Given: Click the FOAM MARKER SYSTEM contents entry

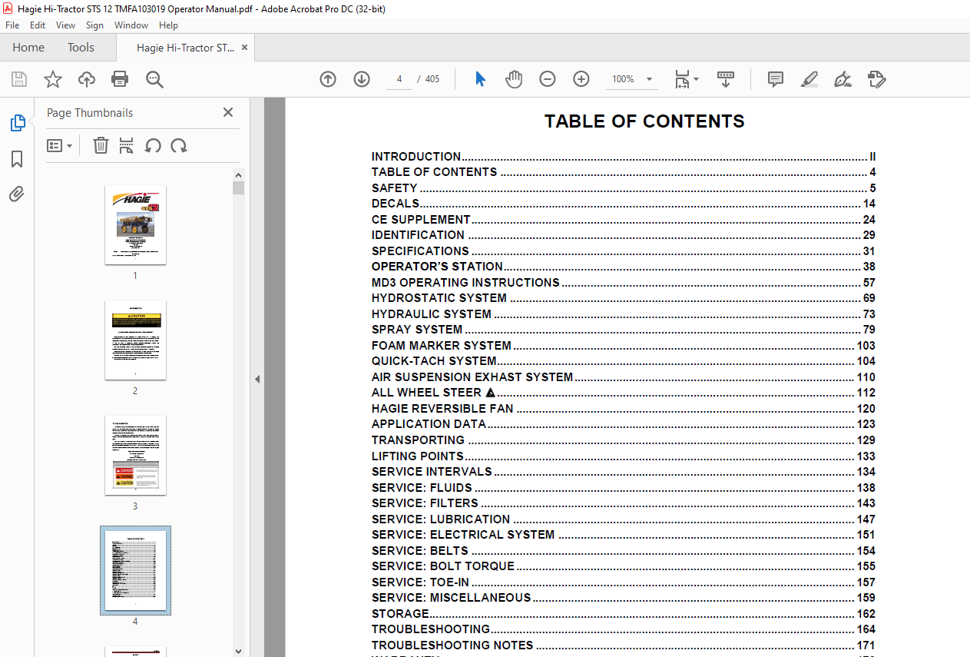Looking at the screenshot, I should tap(624, 346).
